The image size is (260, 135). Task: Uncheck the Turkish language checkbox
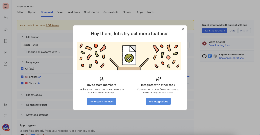point(22,83)
